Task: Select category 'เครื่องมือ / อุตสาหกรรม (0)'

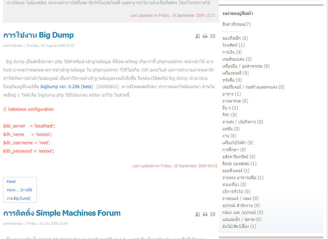Action: (x=246, y=66)
